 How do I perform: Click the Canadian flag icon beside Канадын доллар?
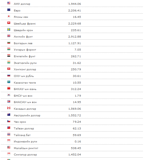click(9, 108)
